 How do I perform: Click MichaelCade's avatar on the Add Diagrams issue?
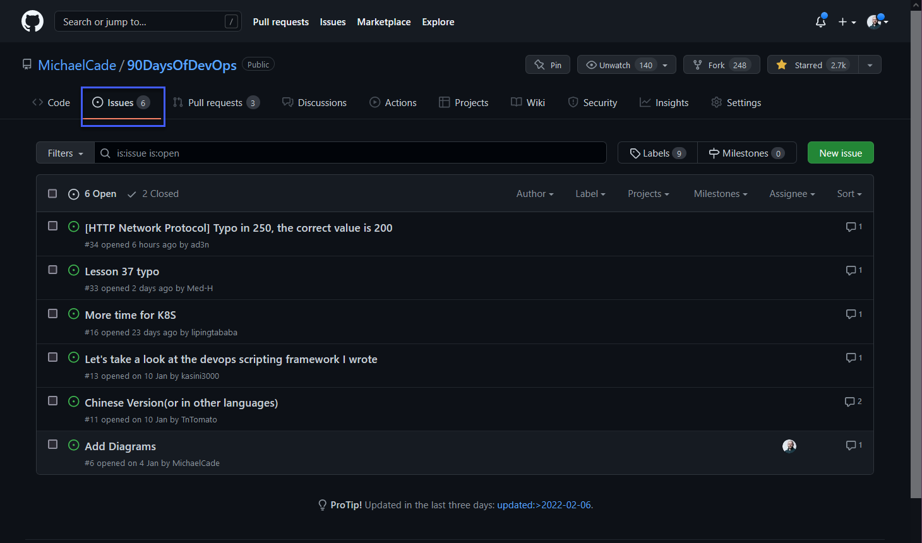click(x=789, y=446)
